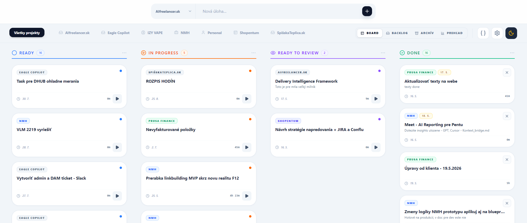The width and height of the screenshot is (527, 223).
Task: Start timer on Delivery Intelligence Framework card
Action: pos(376,99)
